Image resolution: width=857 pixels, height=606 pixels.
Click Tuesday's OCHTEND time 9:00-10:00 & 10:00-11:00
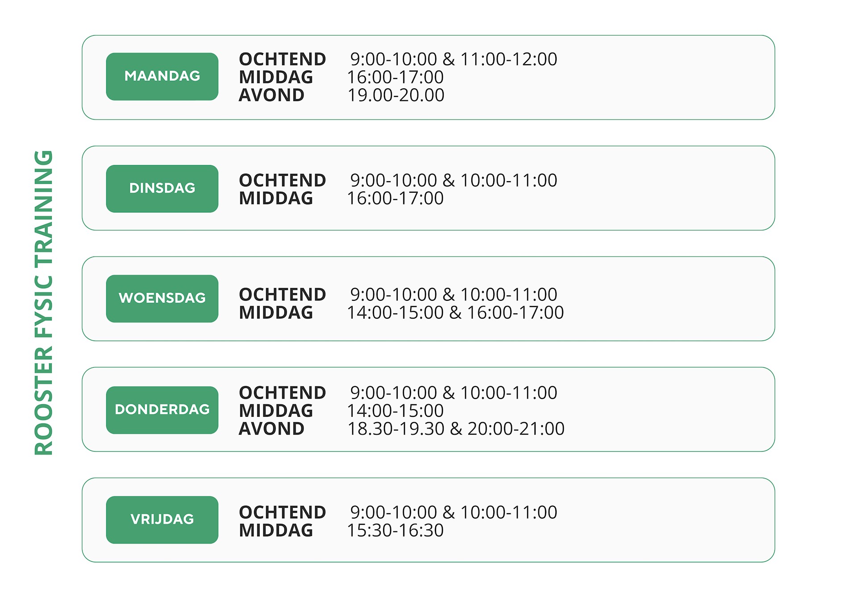453,180
